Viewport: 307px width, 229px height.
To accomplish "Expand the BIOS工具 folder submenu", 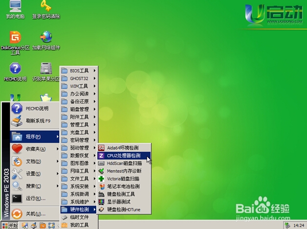I will click(79, 70).
